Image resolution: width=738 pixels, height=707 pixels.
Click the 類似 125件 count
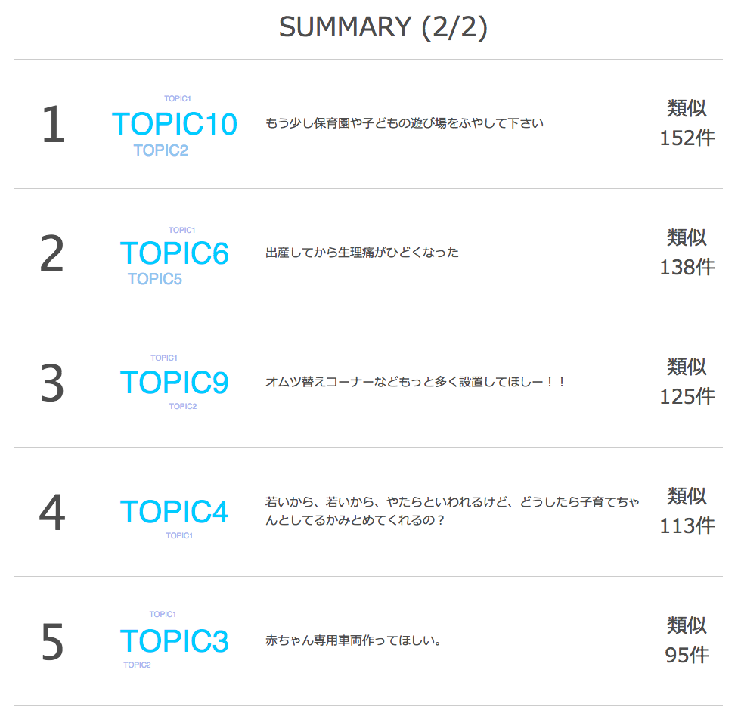pos(687,383)
